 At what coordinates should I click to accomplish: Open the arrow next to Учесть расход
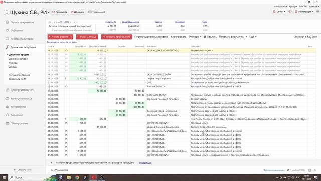71,37
